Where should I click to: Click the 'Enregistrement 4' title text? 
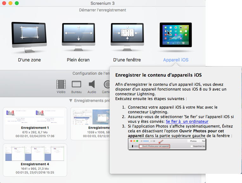35,164
